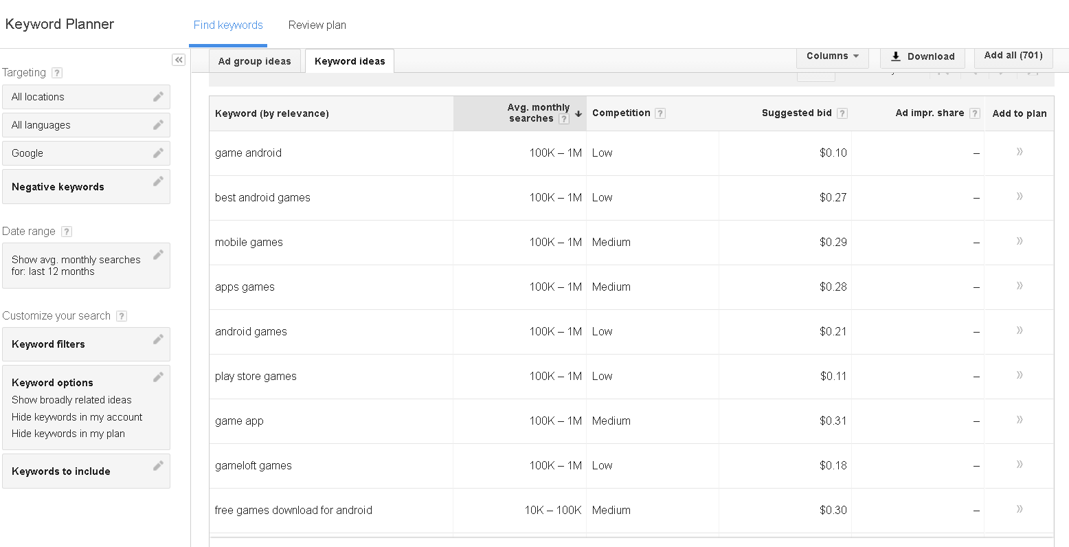Switch to Ad group ideas tab

(254, 61)
